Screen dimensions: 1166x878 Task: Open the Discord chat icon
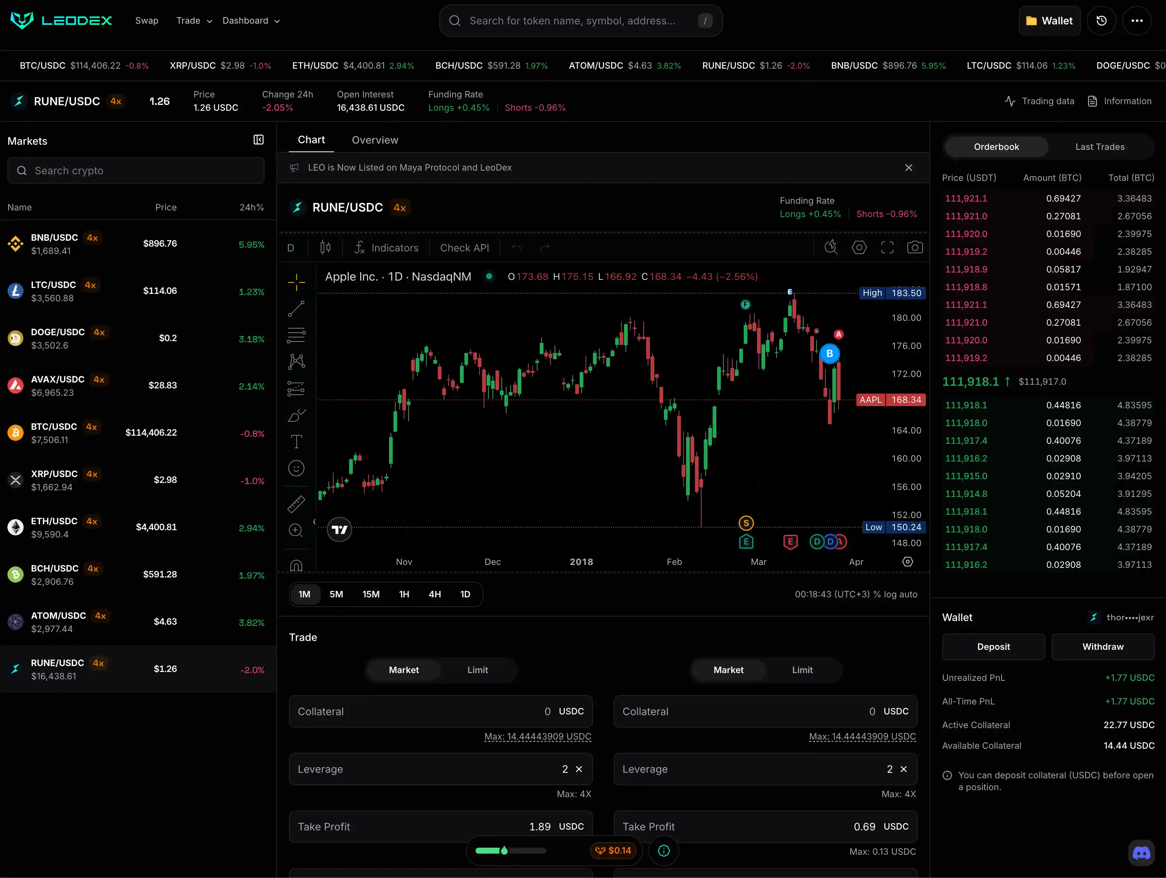pyautogui.click(x=1141, y=853)
